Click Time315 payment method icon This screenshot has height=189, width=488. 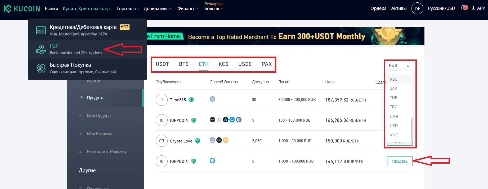[x=212, y=99]
